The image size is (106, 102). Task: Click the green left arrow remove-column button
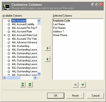point(47,59)
